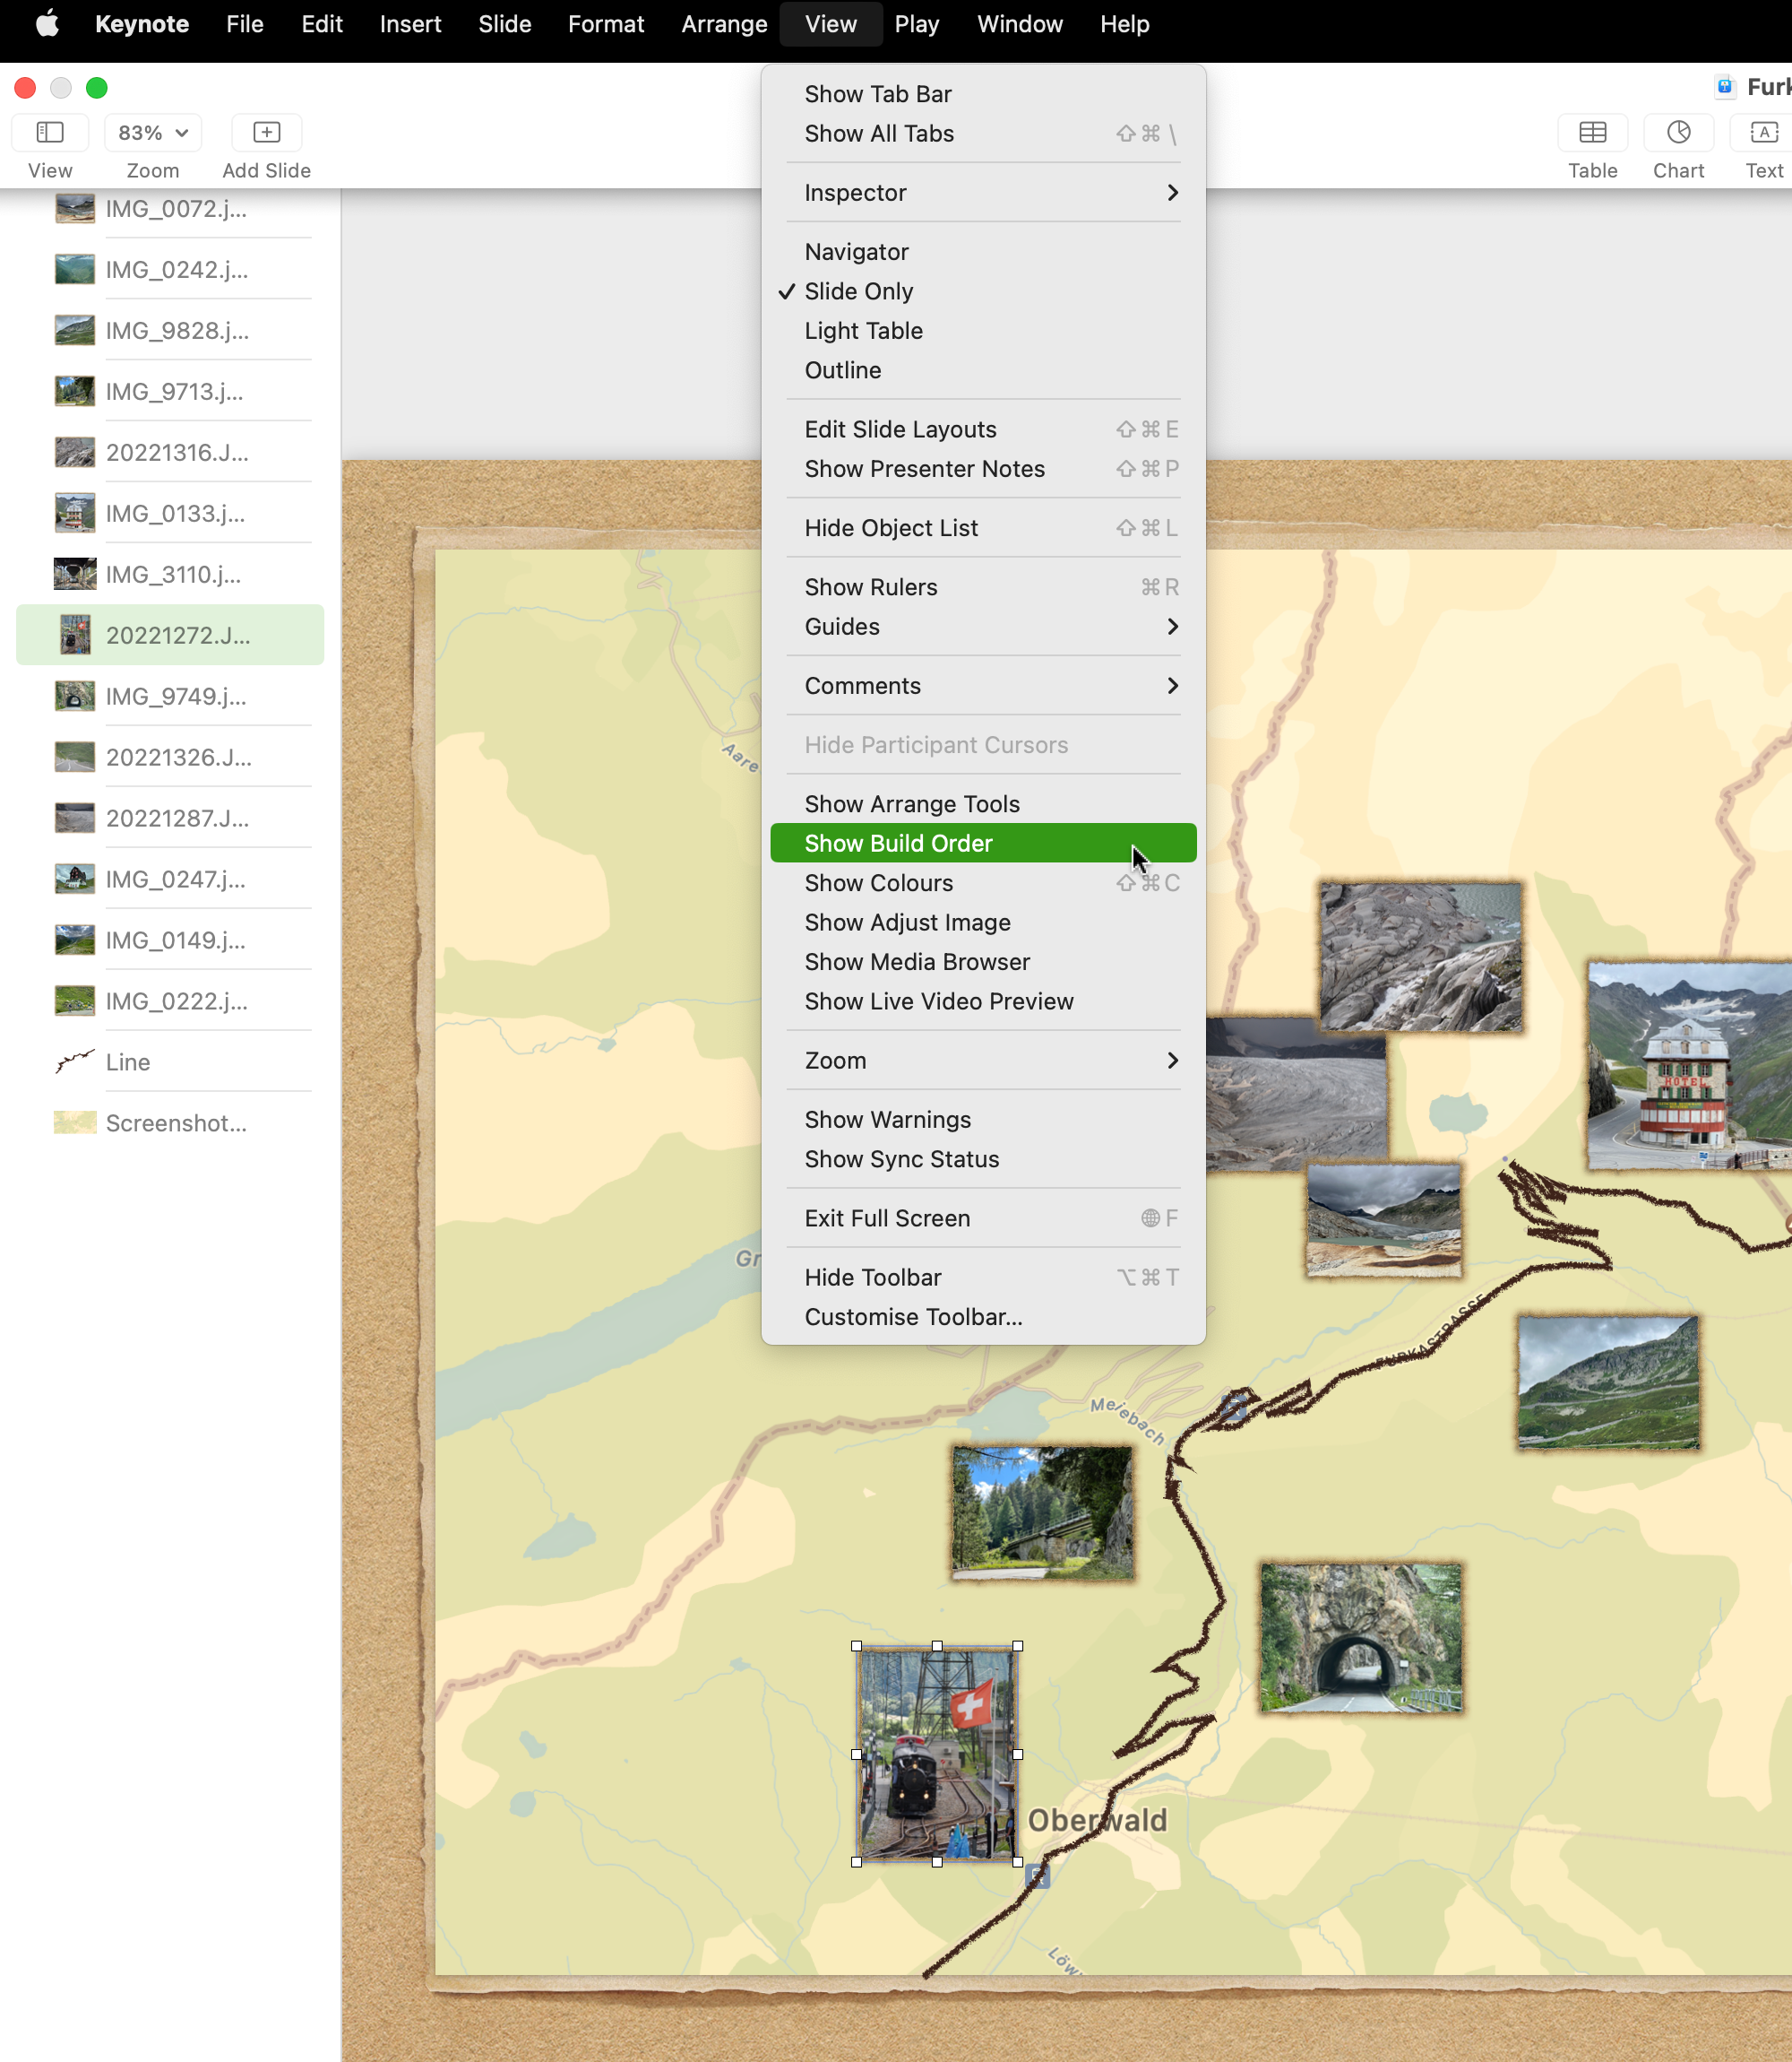Choose Show Colours
This screenshot has height=2062, width=1792.
(x=983, y=883)
